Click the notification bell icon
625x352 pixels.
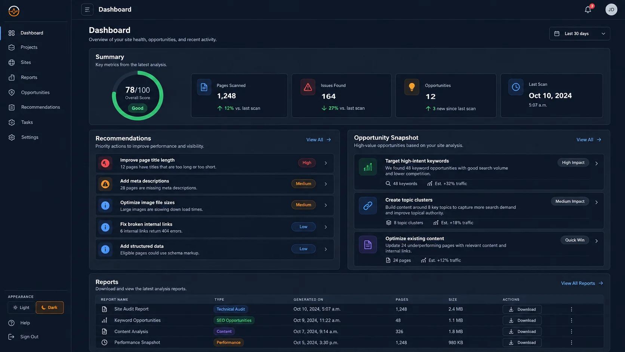click(588, 10)
